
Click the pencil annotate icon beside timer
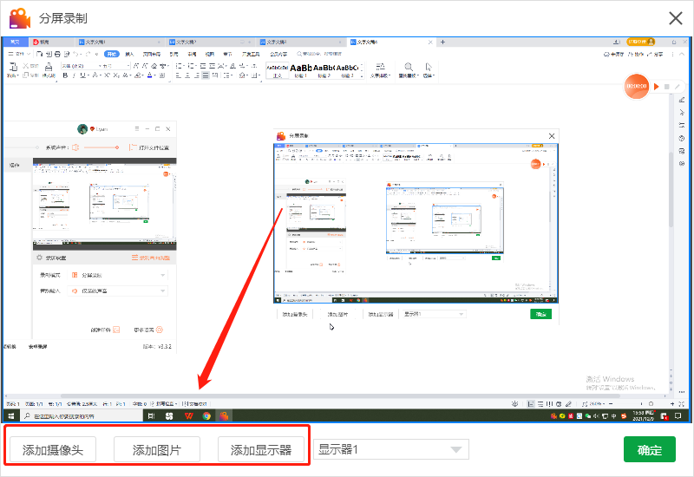[678, 87]
